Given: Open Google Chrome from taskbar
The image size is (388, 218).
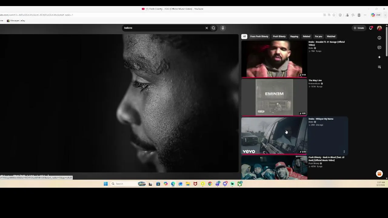Looking at the screenshot, I should (x=210, y=184).
